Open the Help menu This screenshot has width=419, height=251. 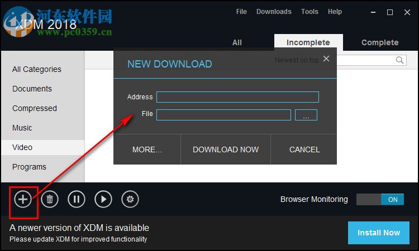click(x=335, y=12)
